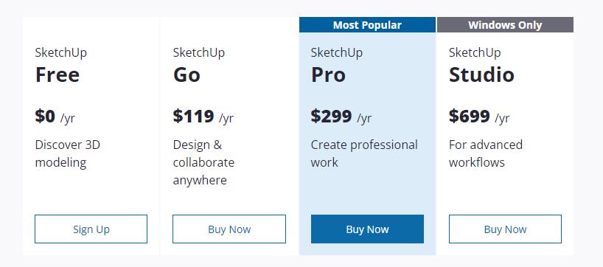Click the small SketchUp label above Studio
This screenshot has width=603, height=267.
[475, 52]
